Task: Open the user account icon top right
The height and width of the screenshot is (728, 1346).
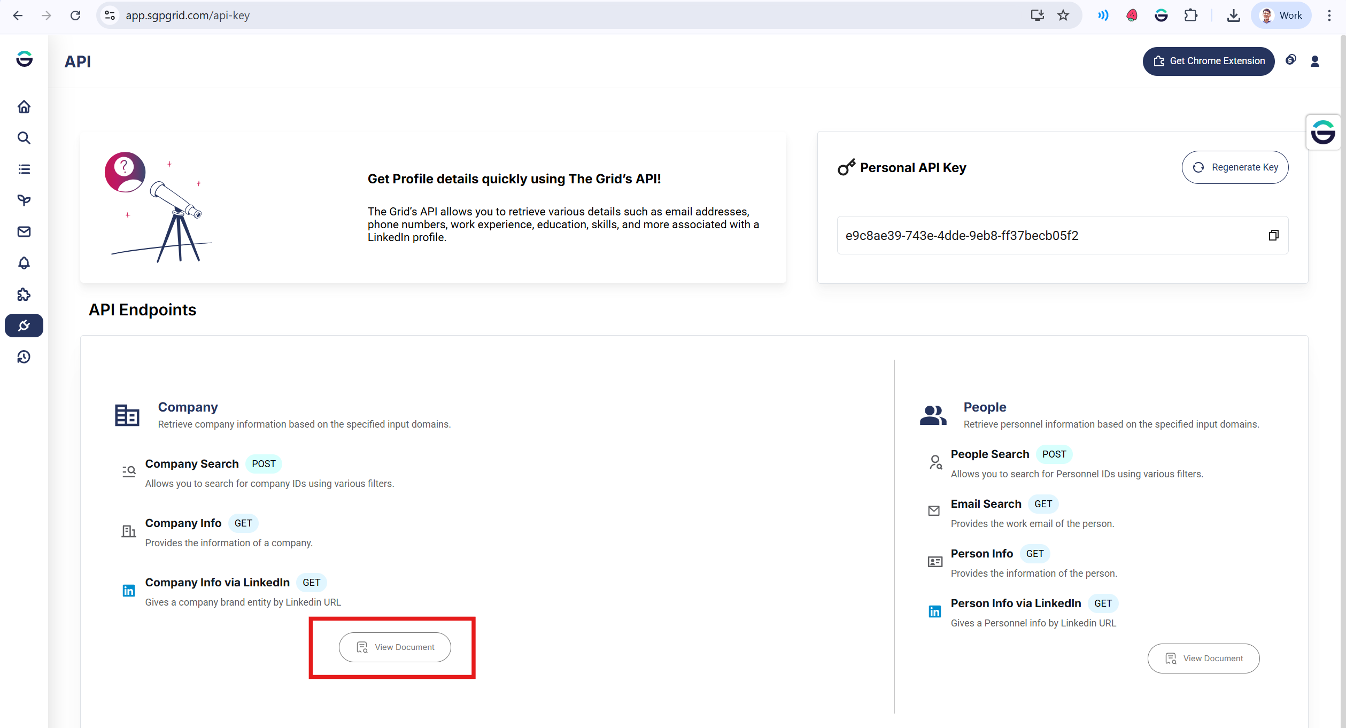Action: coord(1316,61)
